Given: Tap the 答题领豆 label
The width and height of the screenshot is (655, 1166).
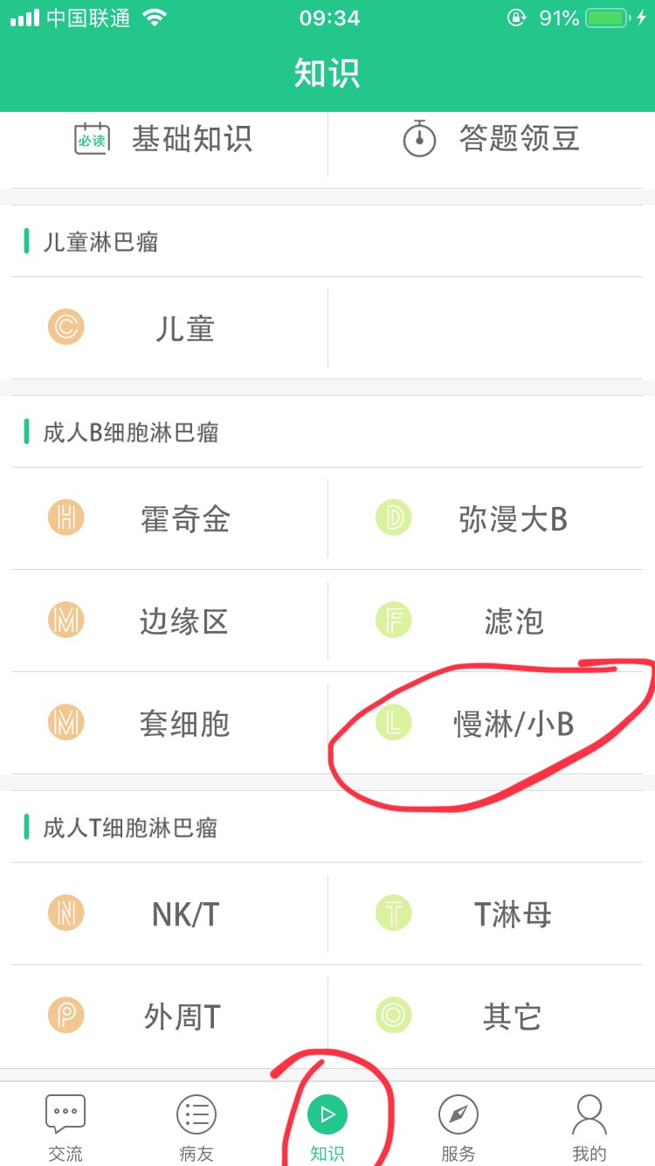Looking at the screenshot, I should click(520, 139).
